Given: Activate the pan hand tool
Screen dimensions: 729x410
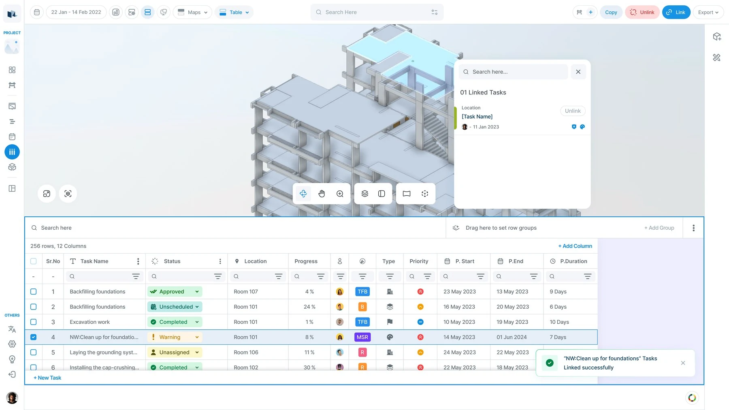Looking at the screenshot, I should pyautogui.click(x=322, y=194).
